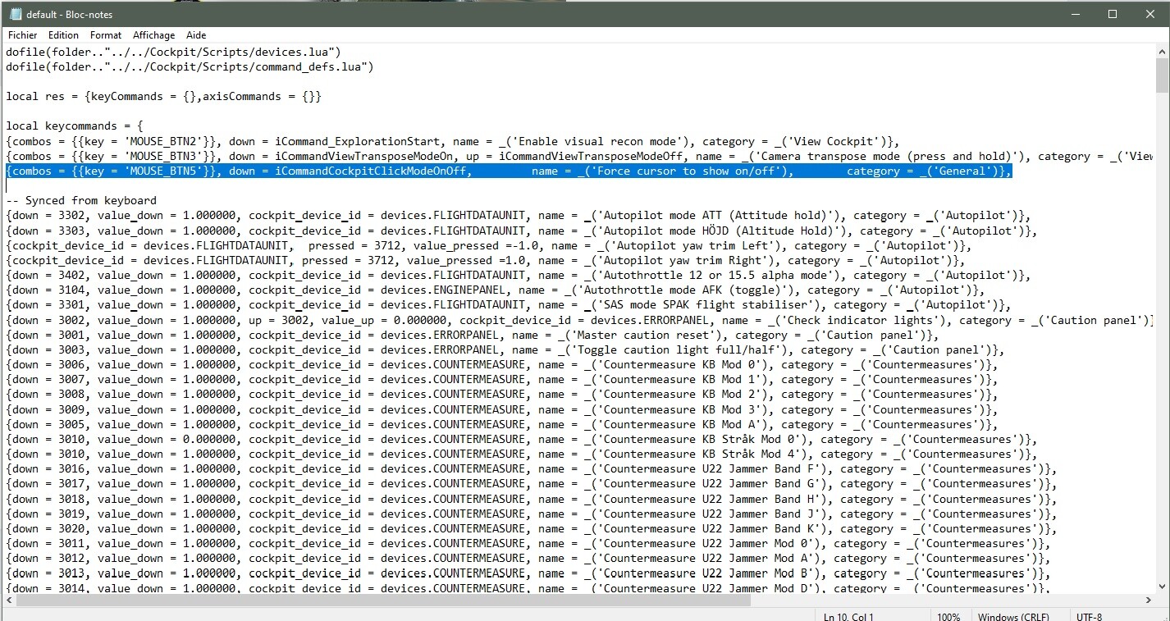
Task: Click 'down = 3302' at line start
Action: click(48, 216)
